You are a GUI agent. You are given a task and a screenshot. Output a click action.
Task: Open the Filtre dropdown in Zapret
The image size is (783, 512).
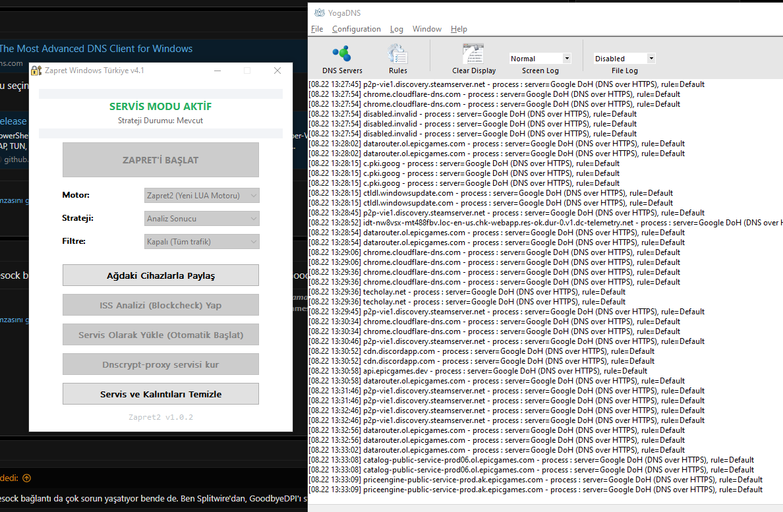(202, 242)
